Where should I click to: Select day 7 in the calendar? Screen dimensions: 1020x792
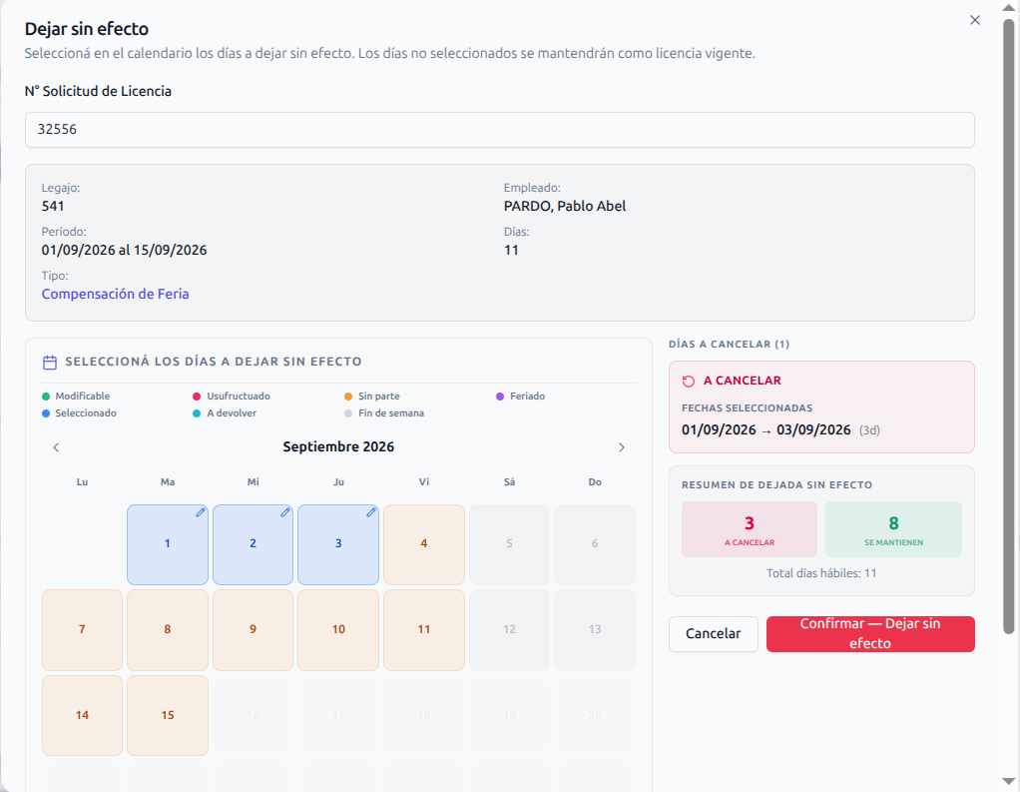(82, 630)
